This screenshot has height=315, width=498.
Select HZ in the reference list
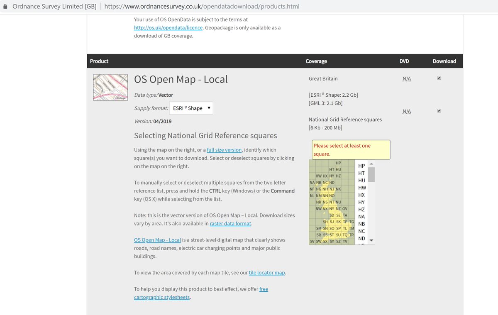361,210
